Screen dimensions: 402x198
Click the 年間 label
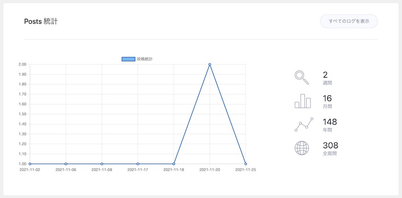327,130
